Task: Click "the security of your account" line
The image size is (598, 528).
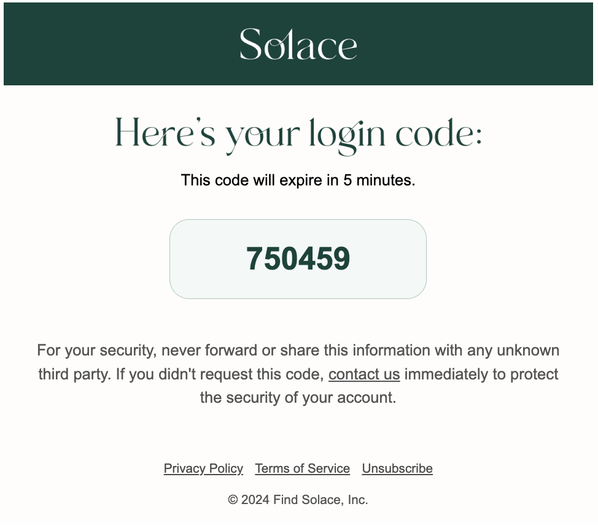Action: (x=298, y=397)
